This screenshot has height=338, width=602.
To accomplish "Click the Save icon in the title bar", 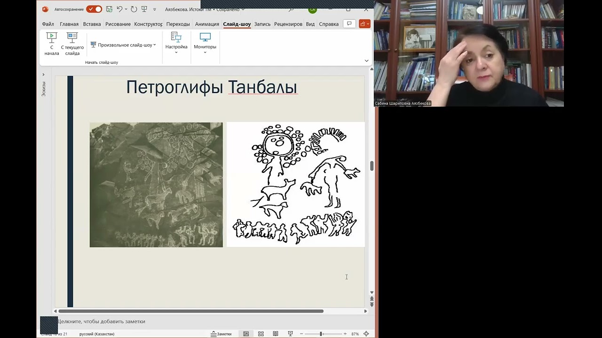I will (x=110, y=9).
